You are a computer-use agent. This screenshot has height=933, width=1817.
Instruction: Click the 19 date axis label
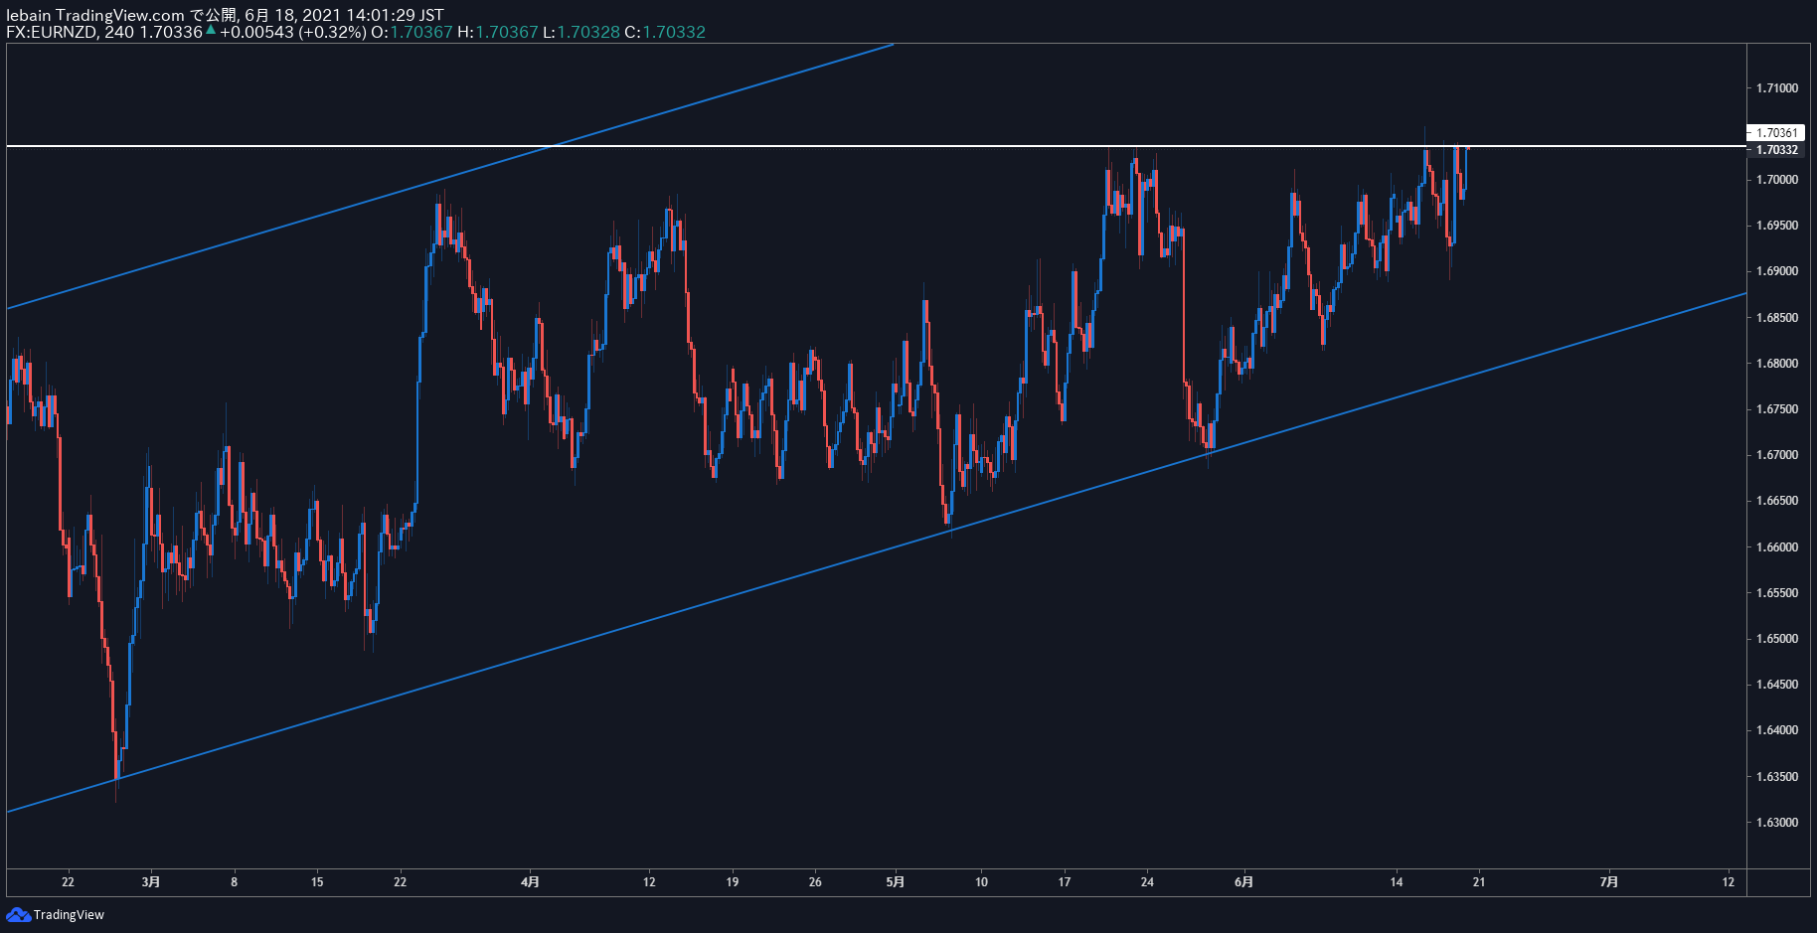coord(733,882)
